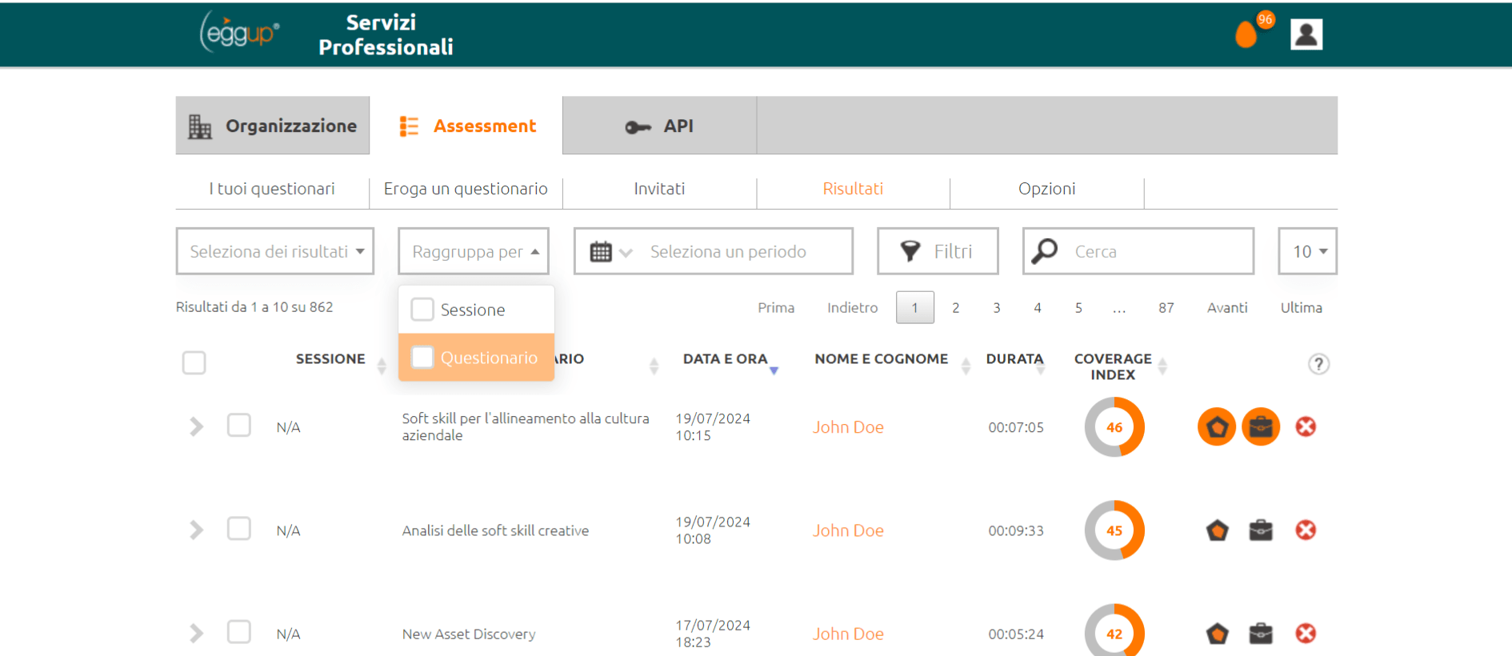Open the Eroga un questionario subtab
This screenshot has height=656, width=1512.
coord(466,189)
